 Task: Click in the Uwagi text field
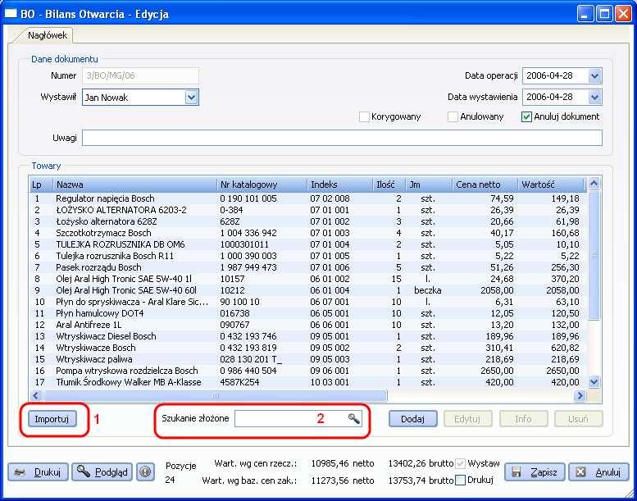342,138
